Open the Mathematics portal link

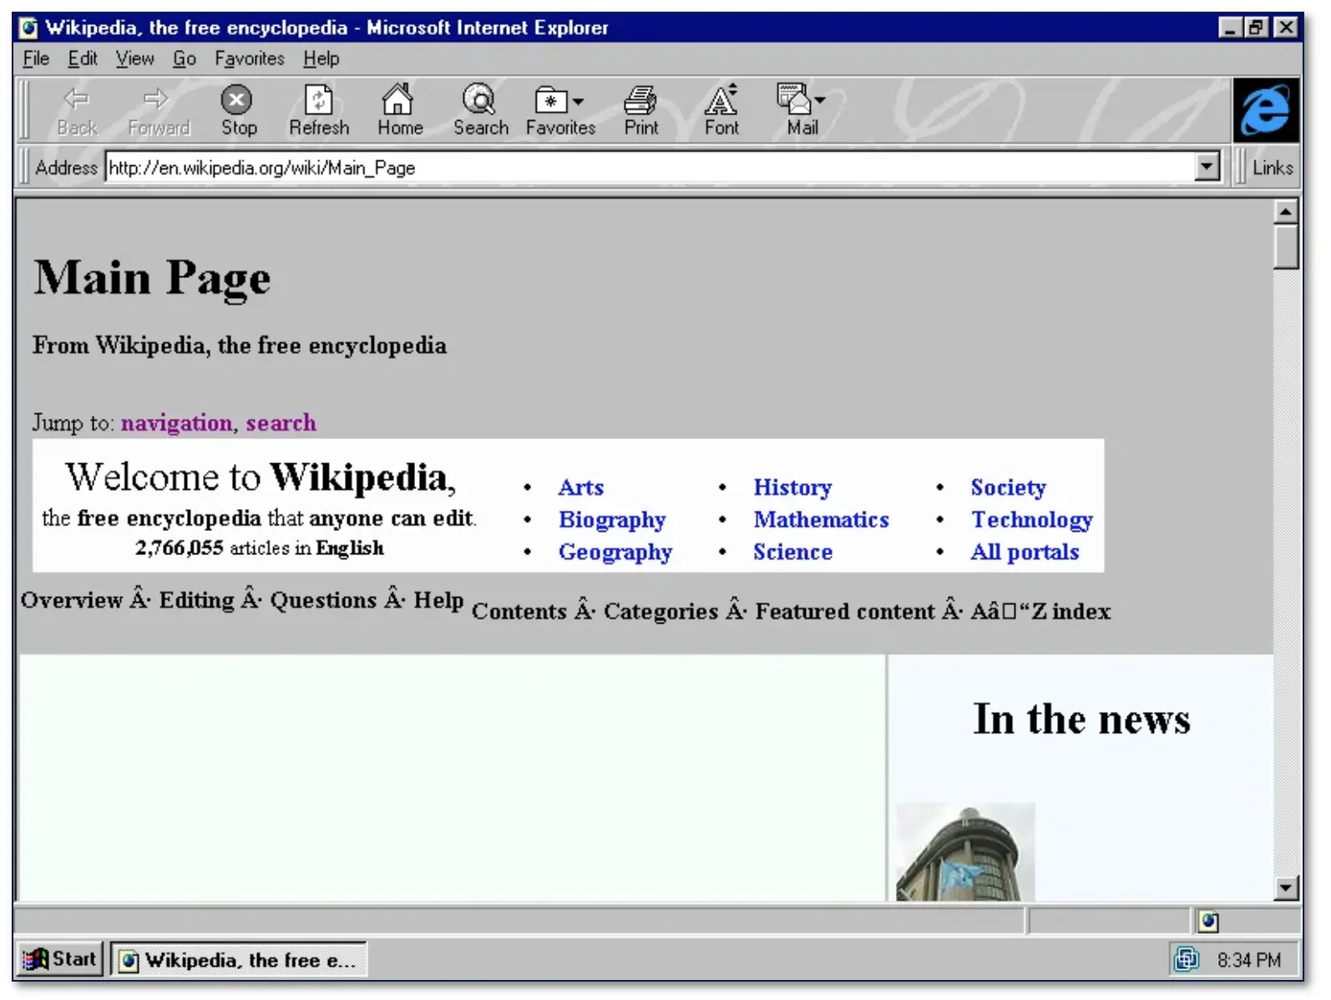pyautogui.click(x=821, y=520)
